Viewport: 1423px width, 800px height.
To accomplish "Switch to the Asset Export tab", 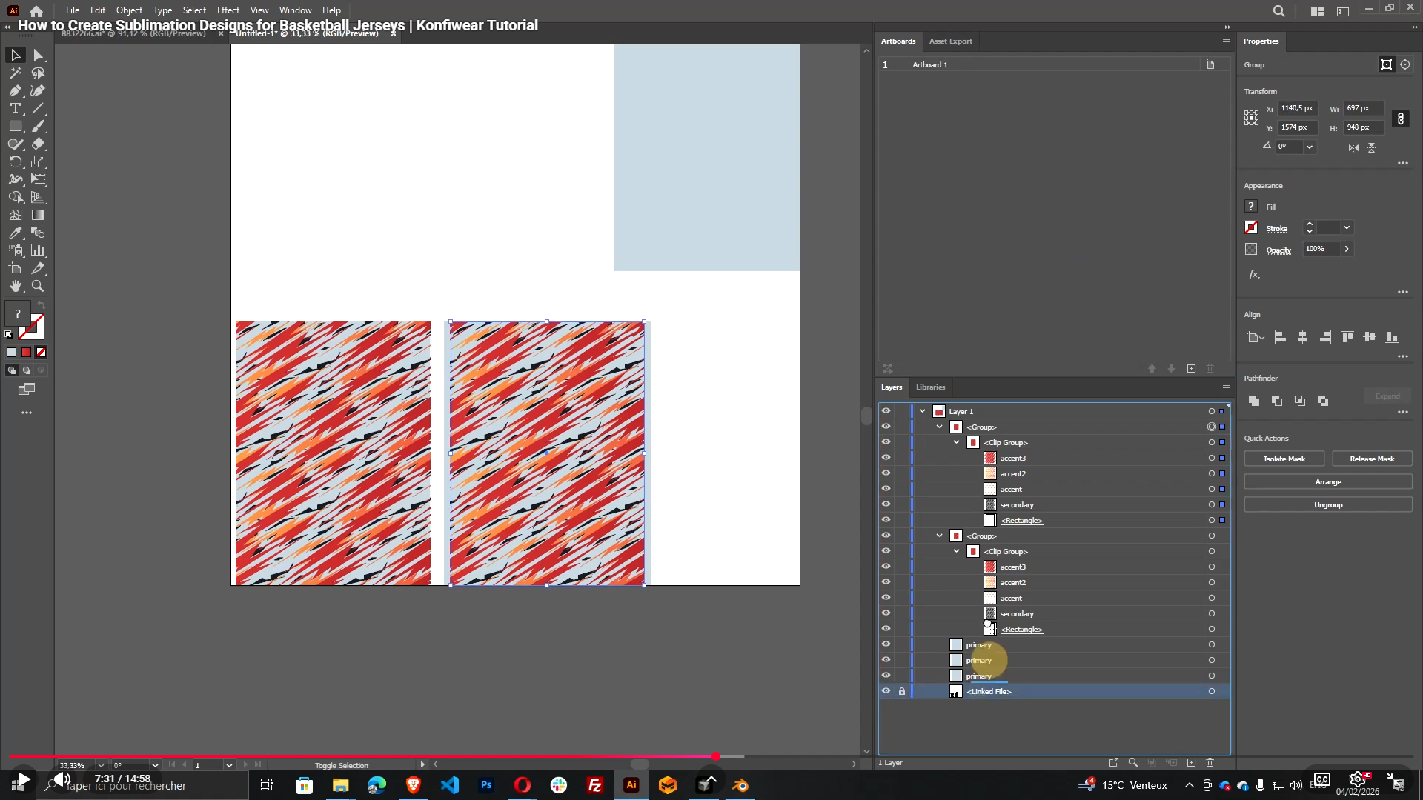I will pos(951,41).
